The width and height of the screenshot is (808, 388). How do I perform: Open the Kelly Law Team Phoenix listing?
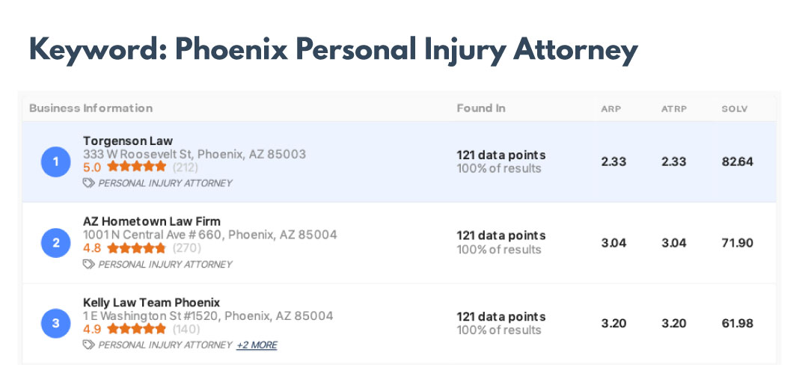tap(151, 302)
